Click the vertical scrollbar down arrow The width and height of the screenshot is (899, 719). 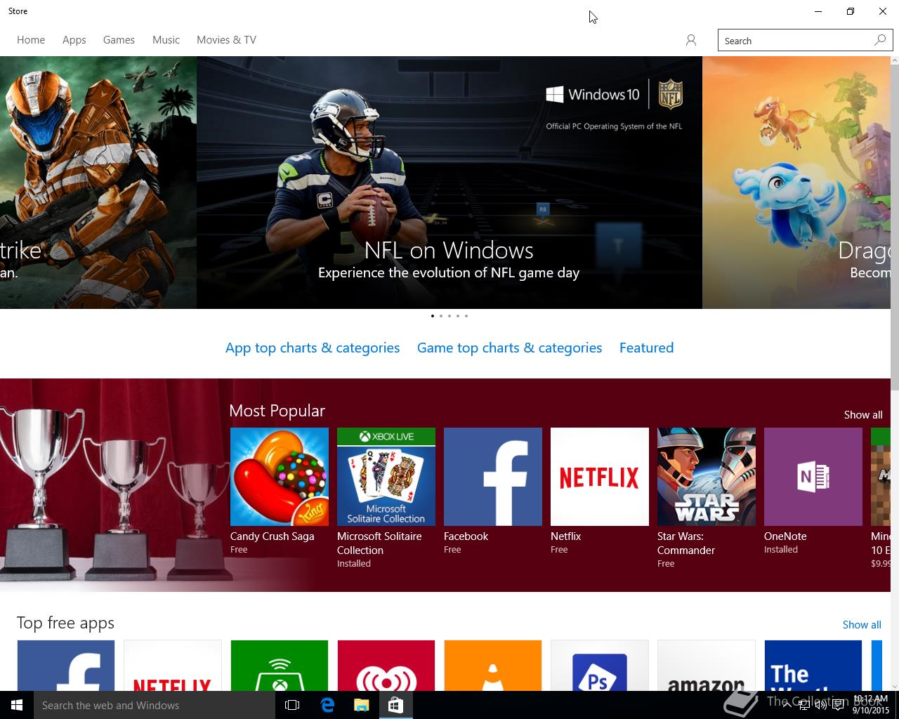(x=895, y=686)
